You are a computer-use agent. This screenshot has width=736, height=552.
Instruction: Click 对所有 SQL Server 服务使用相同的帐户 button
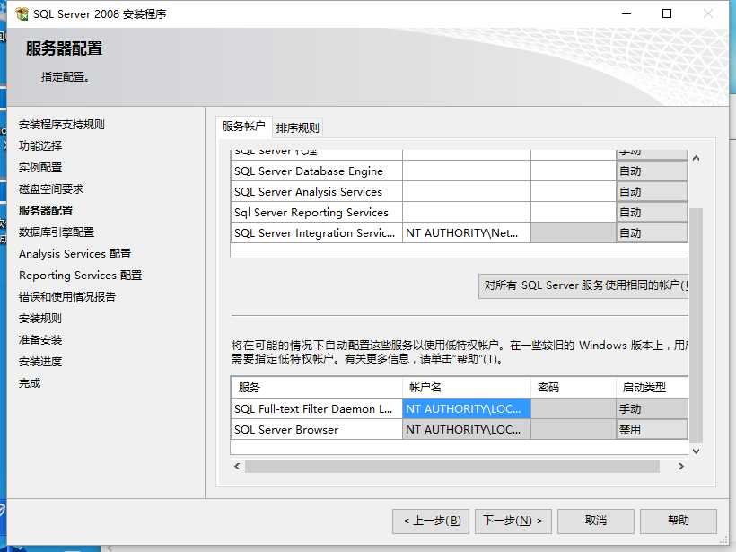click(583, 285)
